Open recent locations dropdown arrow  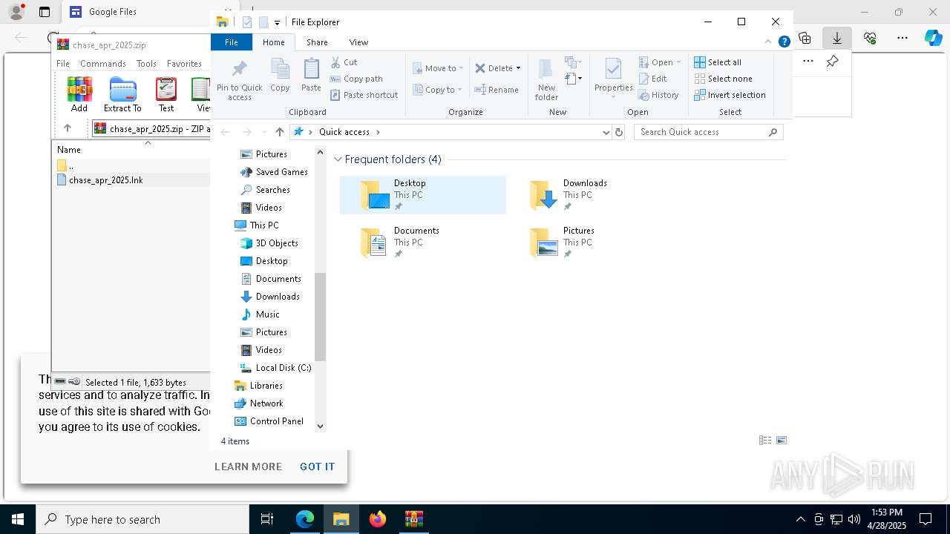(264, 132)
